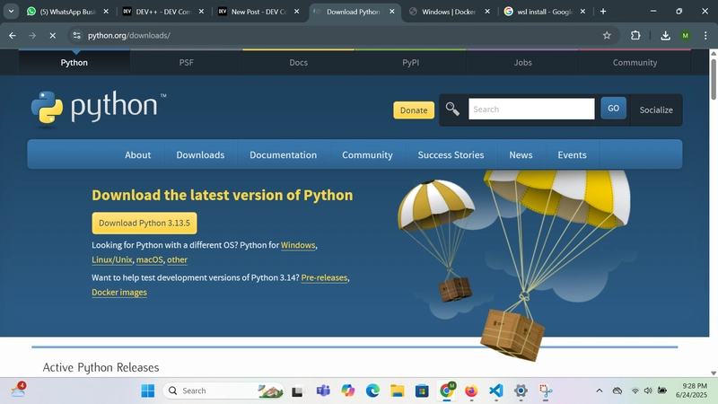This screenshot has width=718, height=404.
Task: Follow the other platforms link
Action: (x=177, y=259)
